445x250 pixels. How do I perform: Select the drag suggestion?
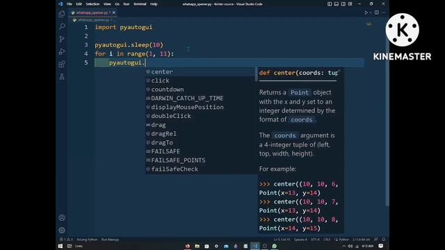click(x=200, y=125)
